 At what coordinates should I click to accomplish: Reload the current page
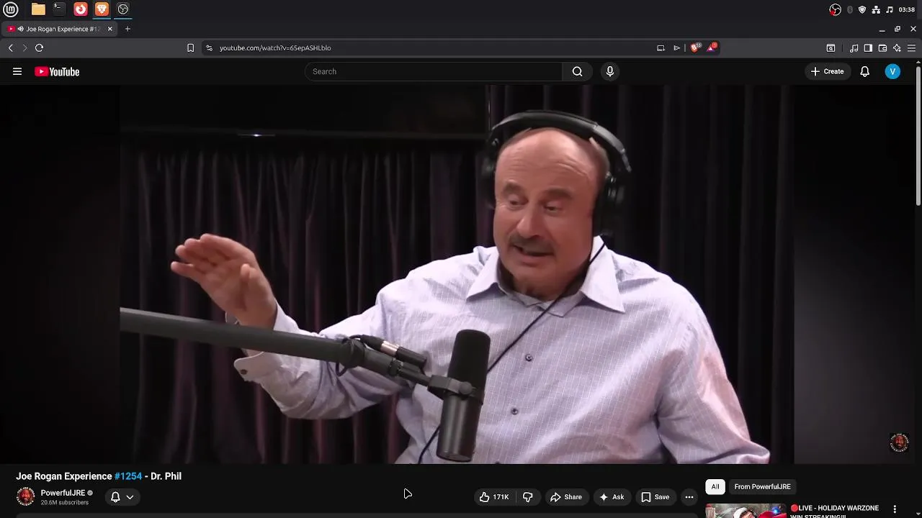pos(39,47)
